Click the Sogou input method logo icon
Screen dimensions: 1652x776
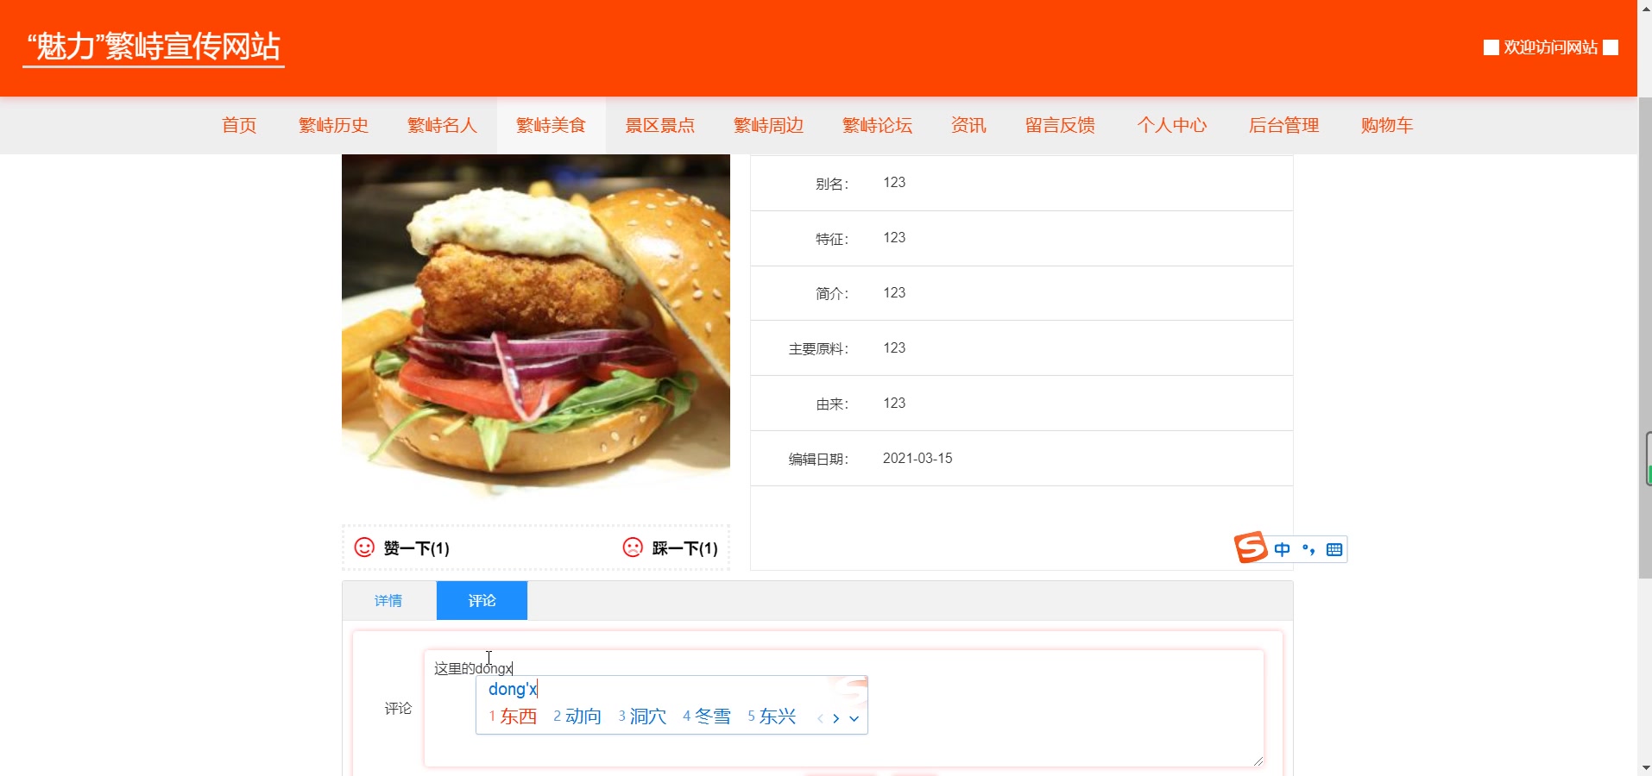(x=1251, y=548)
